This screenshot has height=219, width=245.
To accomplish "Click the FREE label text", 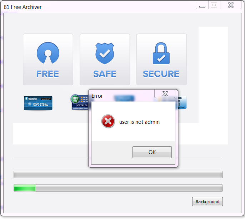I will [47, 74].
